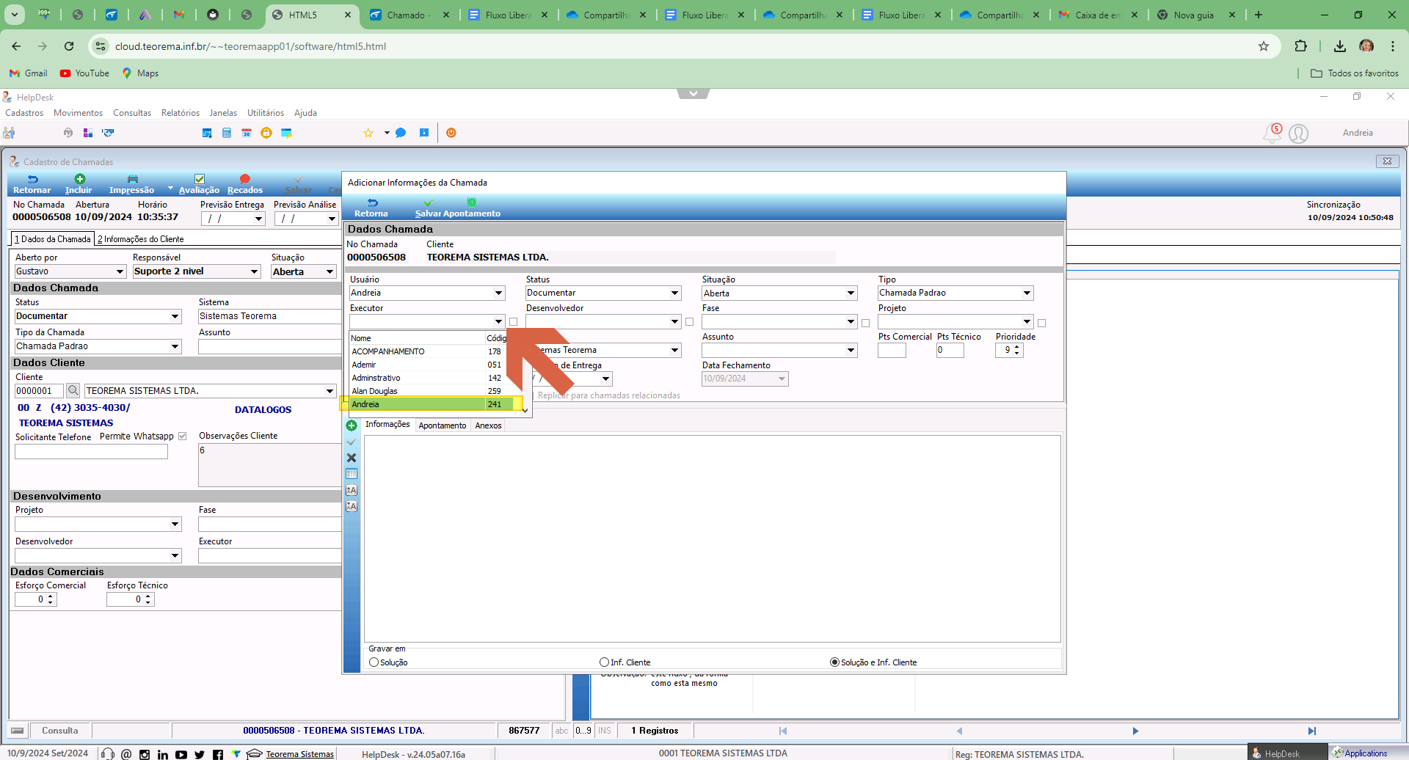Image resolution: width=1409 pixels, height=760 pixels.
Task: Click the customer search magnifier icon
Action: pyautogui.click(x=73, y=390)
